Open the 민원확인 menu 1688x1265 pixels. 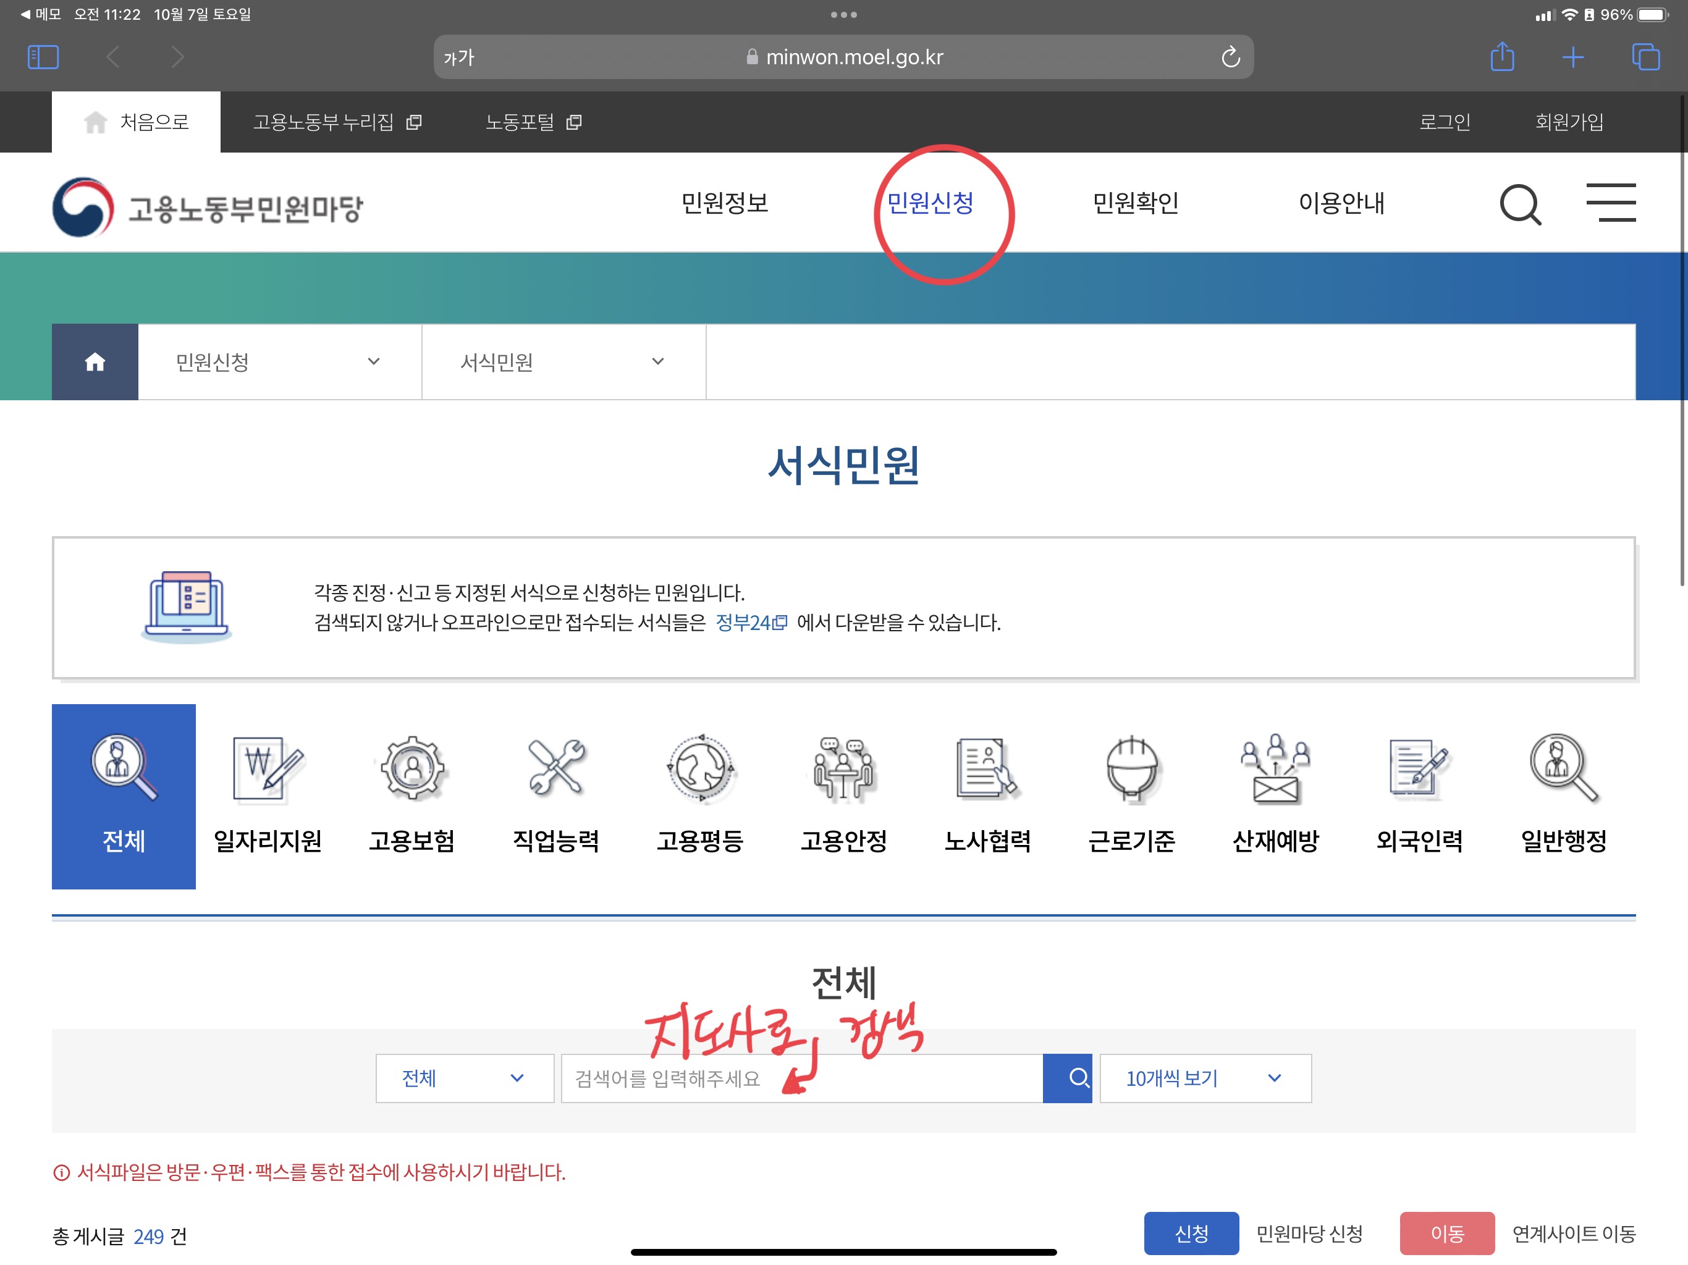(1136, 203)
